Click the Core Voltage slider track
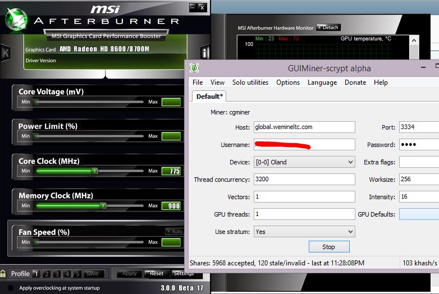The image size is (439, 294). click(x=90, y=102)
